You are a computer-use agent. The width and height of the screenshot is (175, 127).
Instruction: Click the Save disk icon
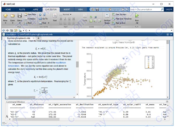(x=20, y=16)
